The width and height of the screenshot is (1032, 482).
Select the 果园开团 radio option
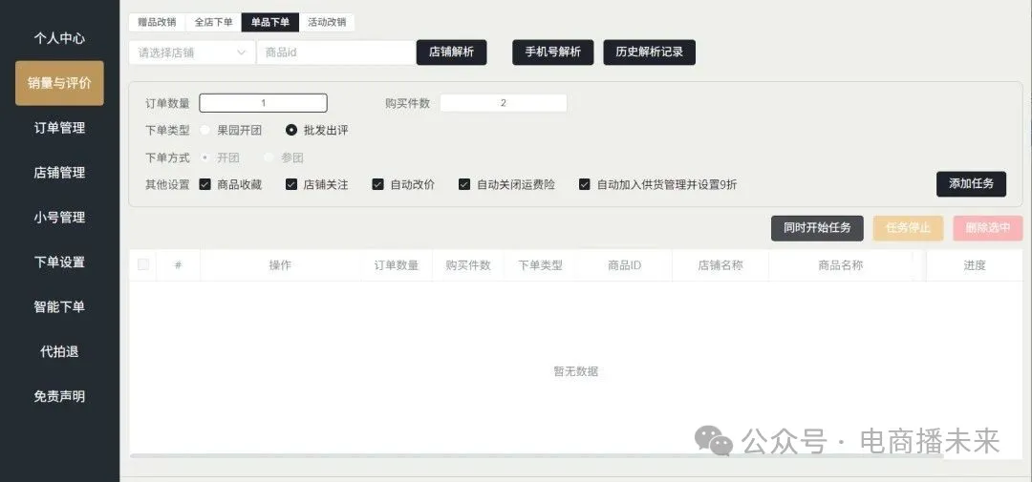click(x=205, y=130)
